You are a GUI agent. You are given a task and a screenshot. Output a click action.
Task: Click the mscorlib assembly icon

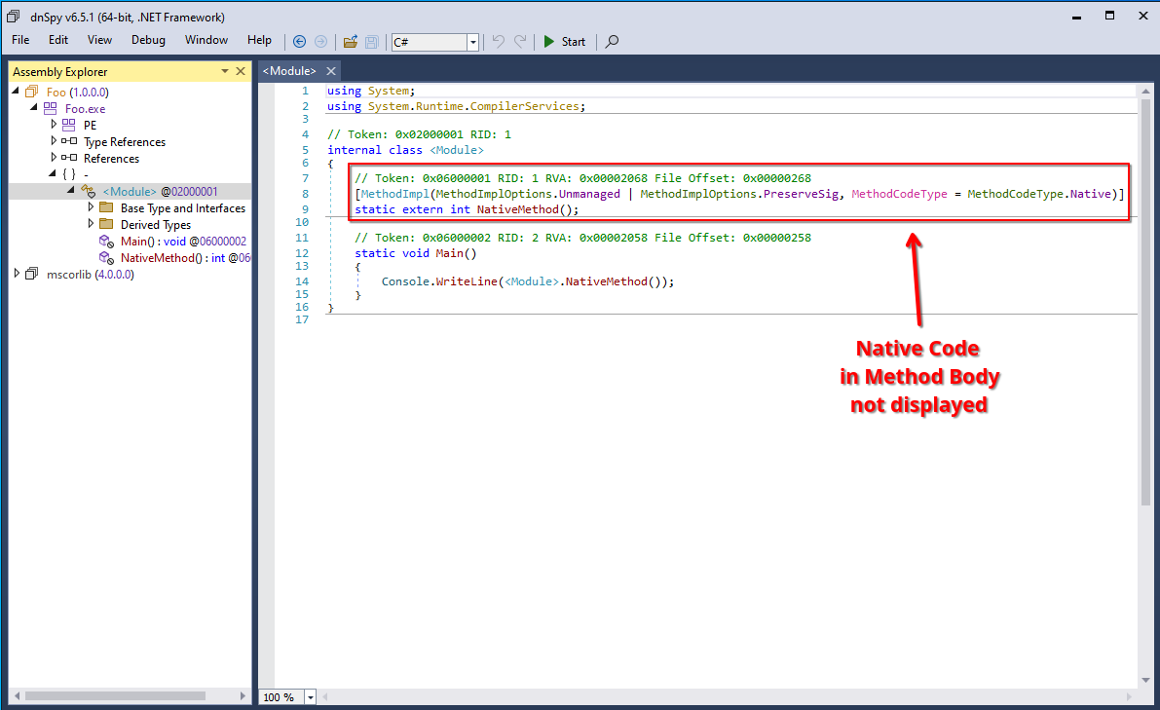click(x=32, y=274)
